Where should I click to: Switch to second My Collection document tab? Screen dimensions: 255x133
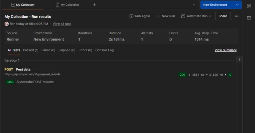coord(68,5)
